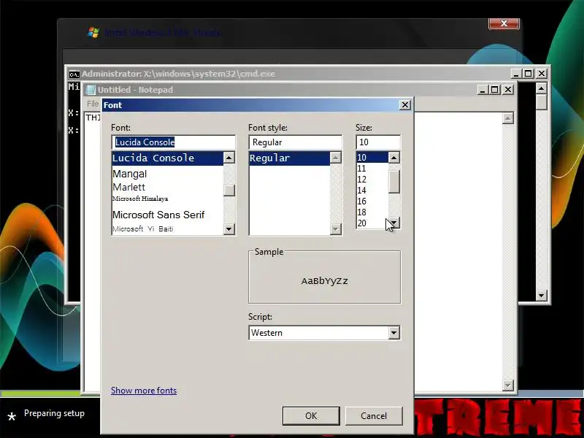
Task: Click Notepad vertical scroll down arrow
Action: click(508, 385)
